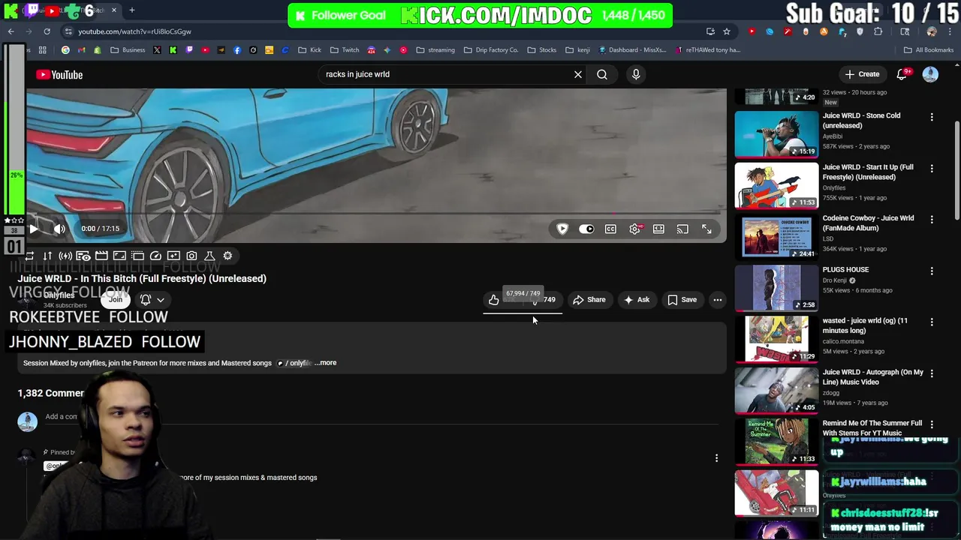This screenshot has width=961, height=540.
Task: Bookmark this page with the star icon
Action: click(x=727, y=31)
